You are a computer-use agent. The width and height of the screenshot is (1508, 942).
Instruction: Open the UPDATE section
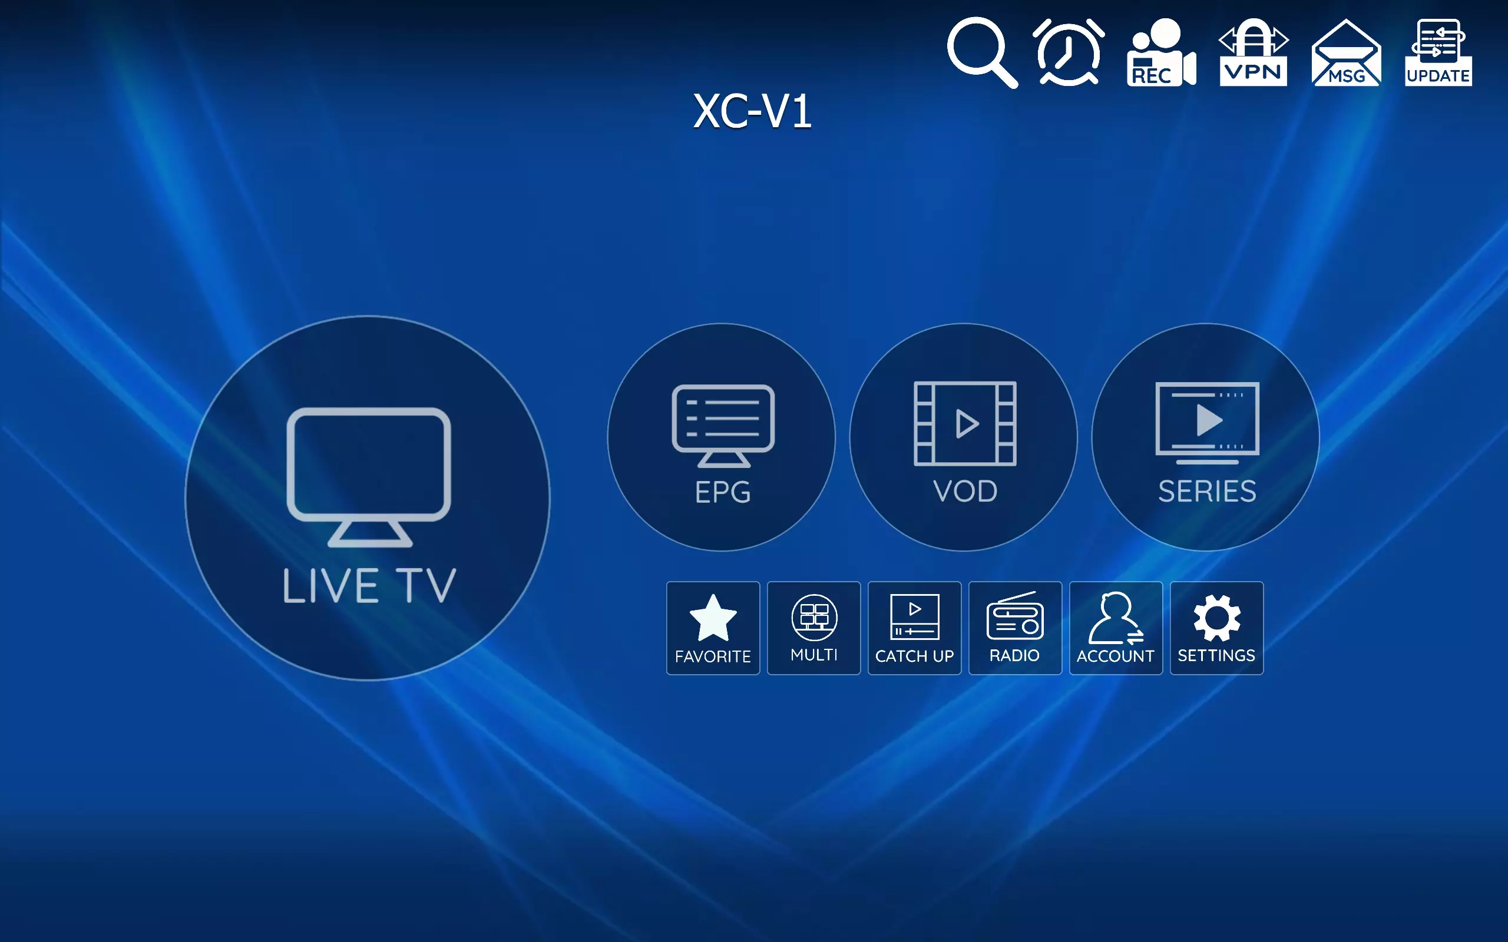(x=1438, y=52)
